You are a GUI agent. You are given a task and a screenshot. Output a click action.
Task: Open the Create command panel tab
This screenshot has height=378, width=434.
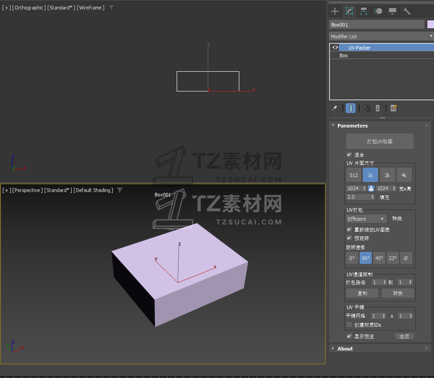[x=334, y=11]
